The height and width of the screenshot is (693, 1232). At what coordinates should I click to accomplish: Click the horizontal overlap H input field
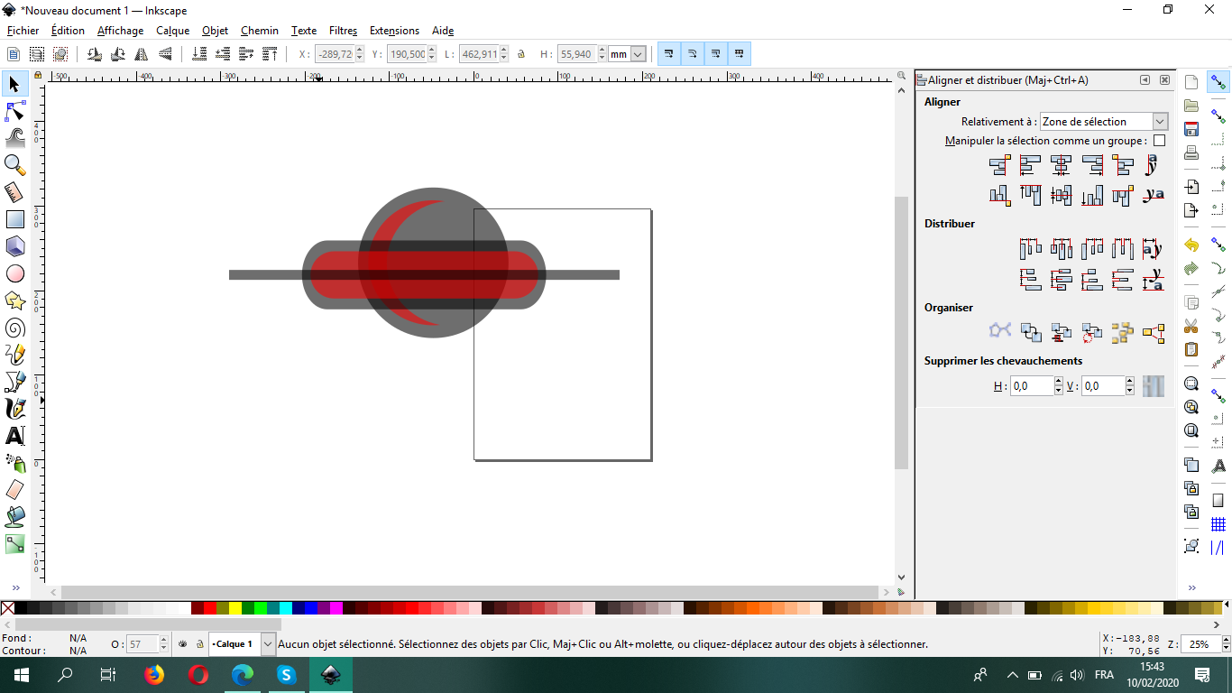click(1031, 386)
